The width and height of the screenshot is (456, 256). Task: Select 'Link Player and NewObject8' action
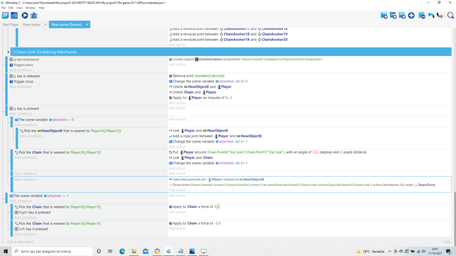(198, 131)
